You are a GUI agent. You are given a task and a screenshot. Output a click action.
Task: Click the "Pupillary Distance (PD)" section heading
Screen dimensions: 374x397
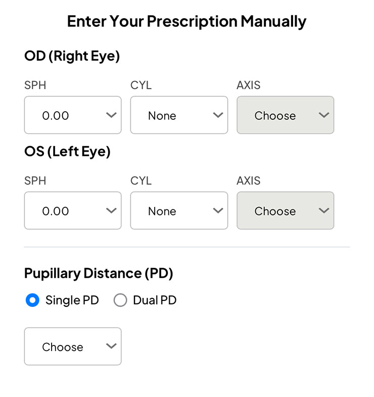pyautogui.click(x=99, y=274)
